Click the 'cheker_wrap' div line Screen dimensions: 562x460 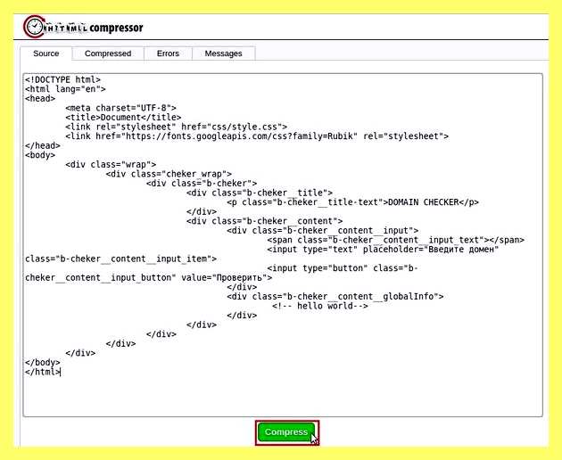point(169,174)
